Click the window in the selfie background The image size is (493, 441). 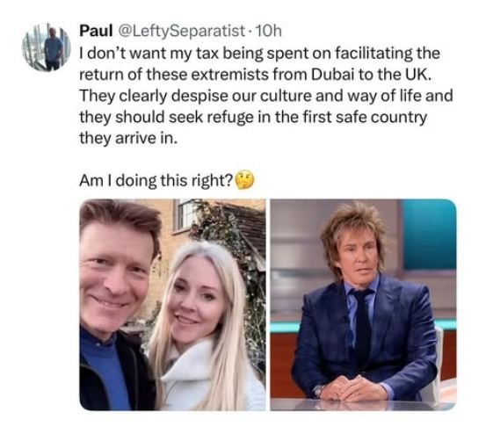(x=188, y=215)
